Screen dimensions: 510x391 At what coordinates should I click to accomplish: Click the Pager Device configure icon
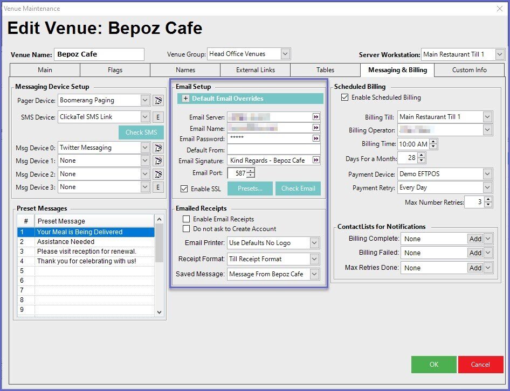click(158, 100)
